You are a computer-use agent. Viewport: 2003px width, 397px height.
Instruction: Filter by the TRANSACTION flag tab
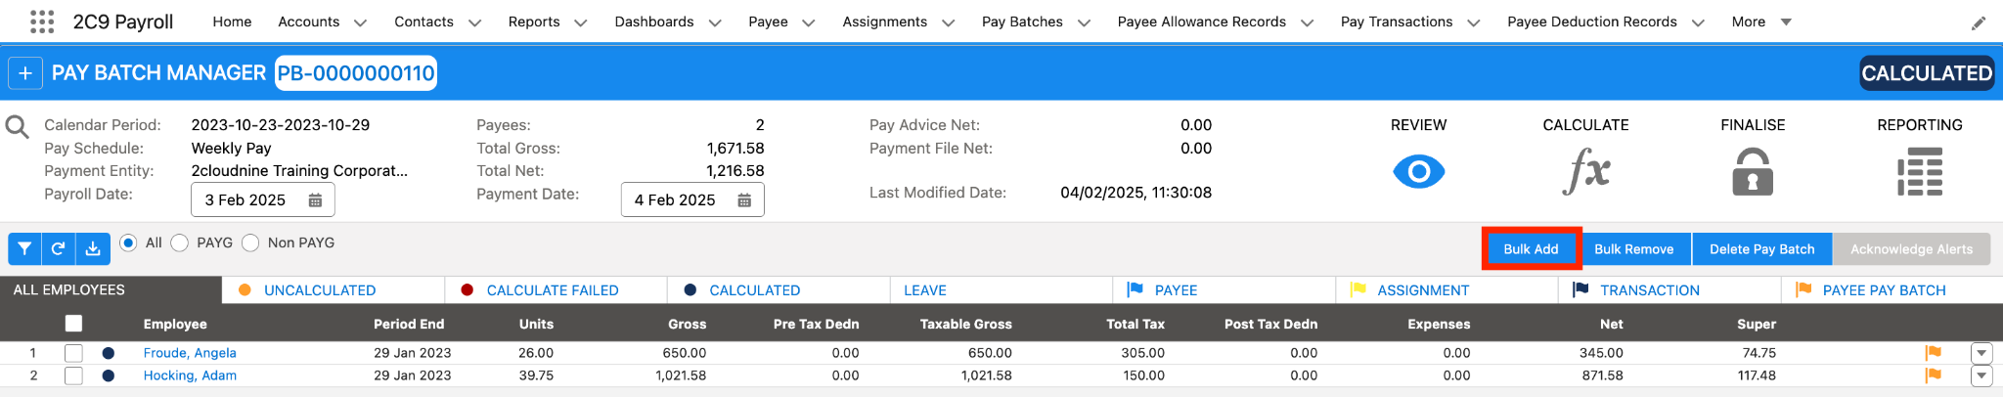[x=1669, y=290]
